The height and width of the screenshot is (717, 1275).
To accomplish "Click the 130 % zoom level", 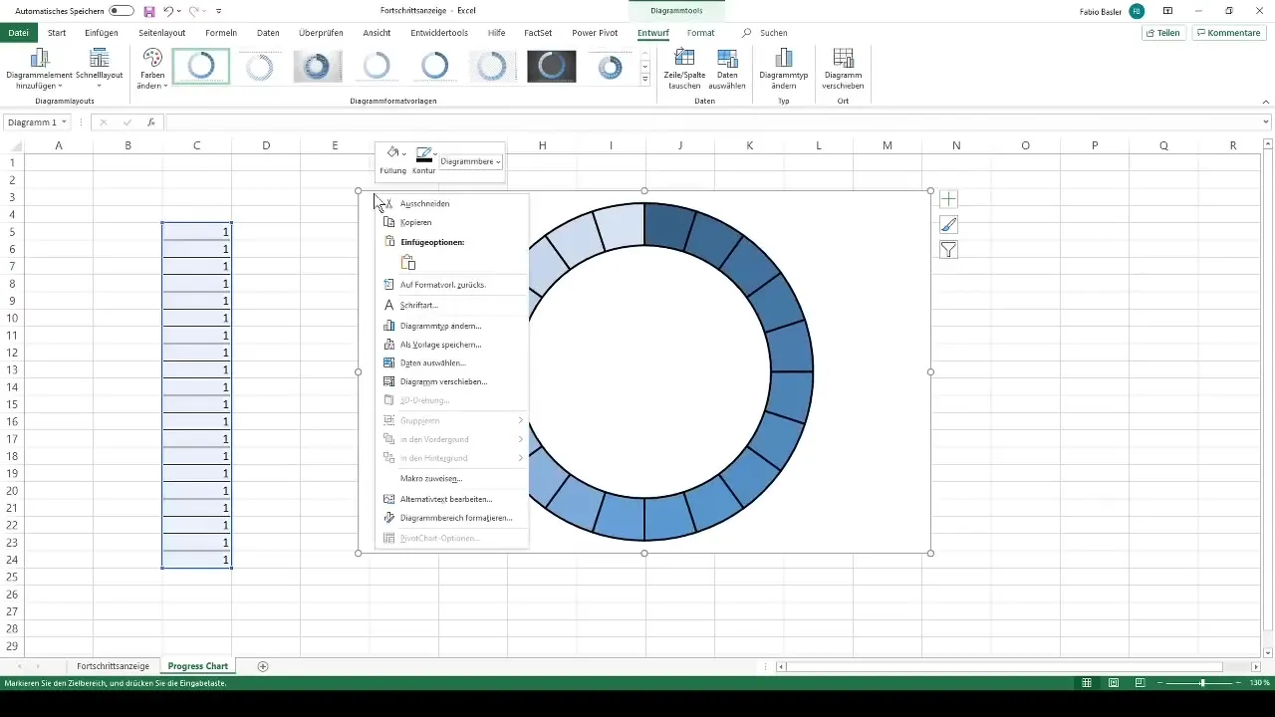I will point(1259,683).
